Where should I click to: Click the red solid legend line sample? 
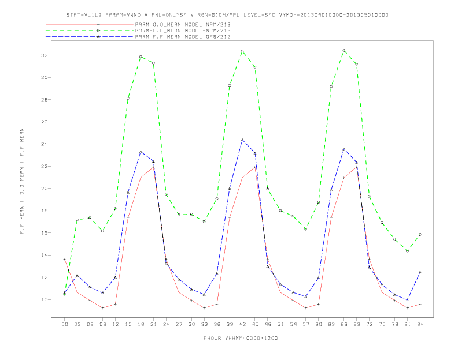pos(90,24)
